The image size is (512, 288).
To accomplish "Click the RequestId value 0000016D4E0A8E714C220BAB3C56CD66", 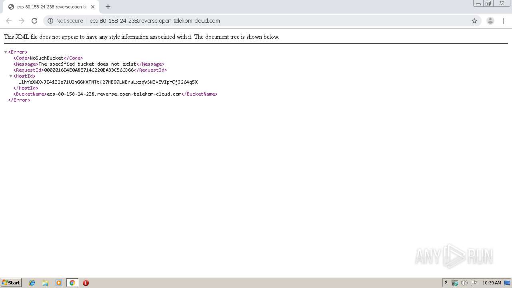I will click(x=89, y=70).
